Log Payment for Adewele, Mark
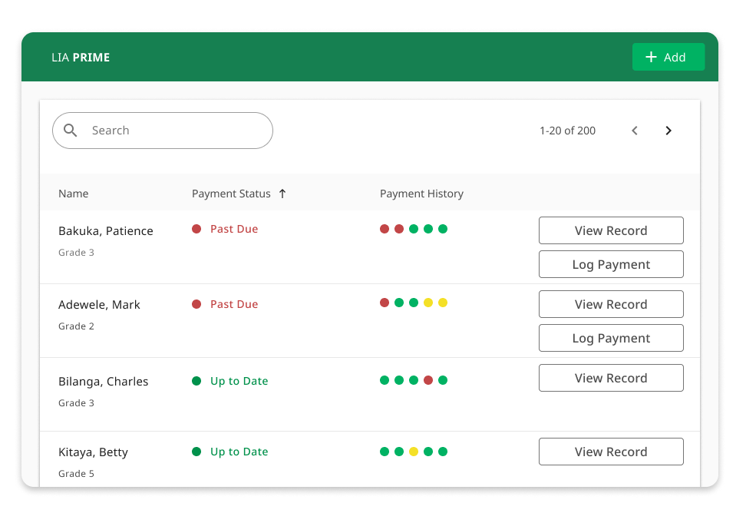746x513 pixels. (x=611, y=338)
